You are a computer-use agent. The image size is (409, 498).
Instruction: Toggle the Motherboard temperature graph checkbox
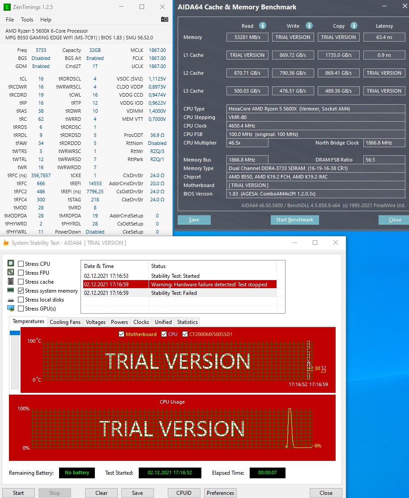[121, 334]
